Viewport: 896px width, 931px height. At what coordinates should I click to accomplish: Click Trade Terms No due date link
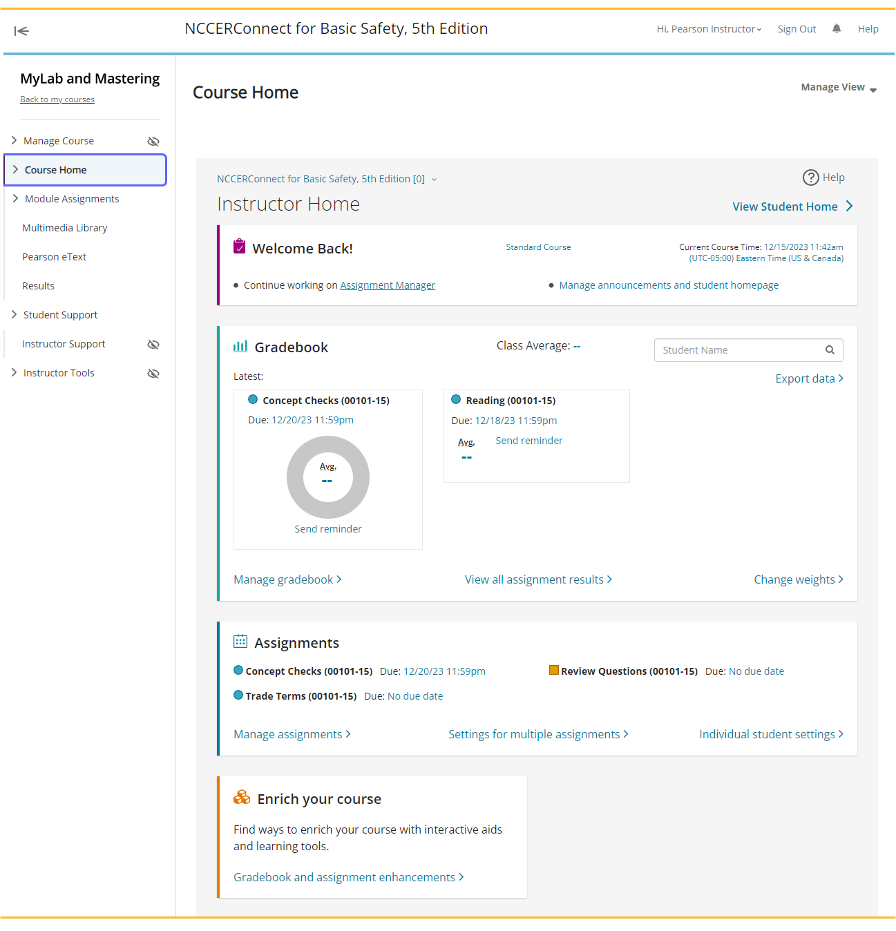pyautogui.click(x=415, y=696)
